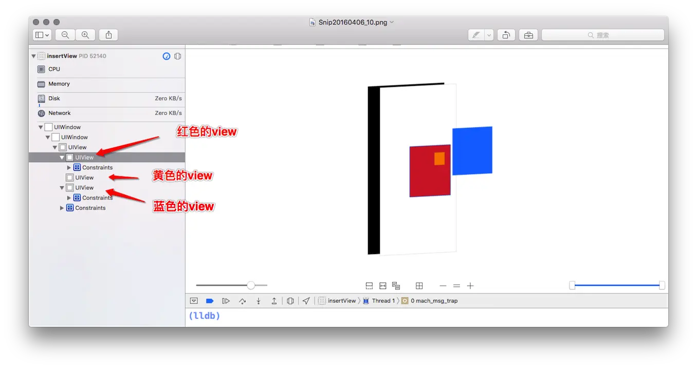This screenshot has width=697, height=368.
Task: Select the Disk gauge row
Action: click(107, 99)
